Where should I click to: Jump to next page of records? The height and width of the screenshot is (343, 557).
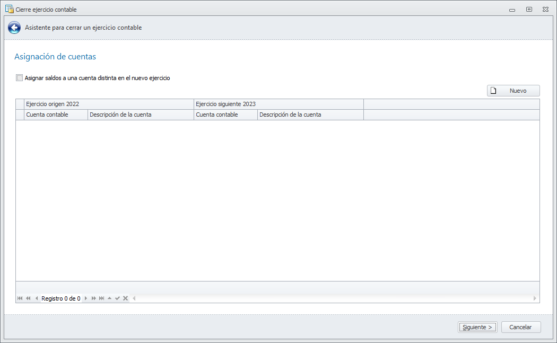[x=94, y=298]
